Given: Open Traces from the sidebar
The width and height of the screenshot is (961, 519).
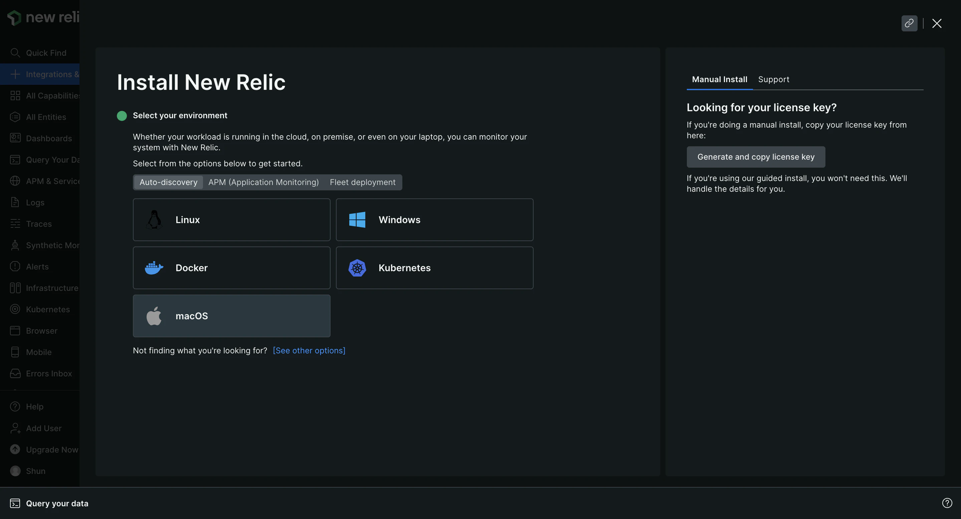Looking at the screenshot, I should pyautogui.click(x=39, y=223).
